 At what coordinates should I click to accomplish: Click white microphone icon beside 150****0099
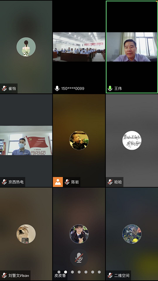(x=57, y=88)
